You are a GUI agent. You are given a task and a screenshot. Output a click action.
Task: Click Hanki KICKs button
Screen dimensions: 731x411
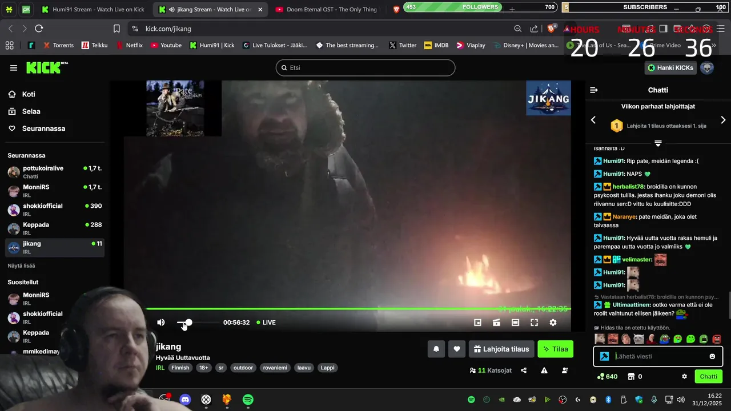click(x=670, y=68)
